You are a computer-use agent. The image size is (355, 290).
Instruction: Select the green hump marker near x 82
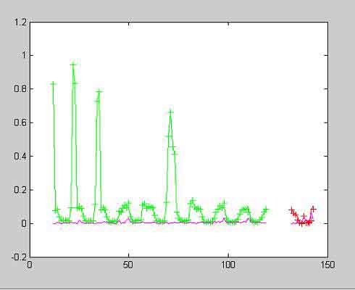tap(193, 201)
